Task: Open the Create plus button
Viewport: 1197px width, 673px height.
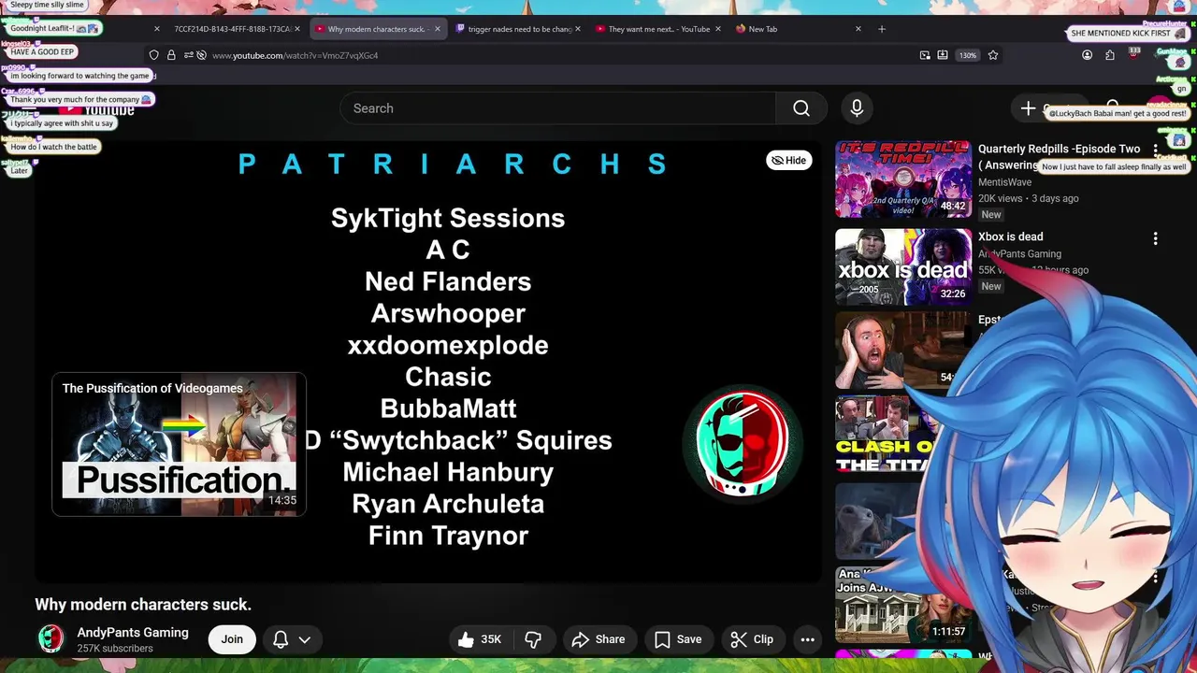Action: 1029,108
